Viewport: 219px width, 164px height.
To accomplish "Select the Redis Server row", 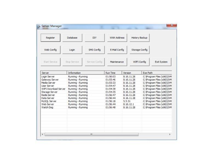I will click(106, 95).
